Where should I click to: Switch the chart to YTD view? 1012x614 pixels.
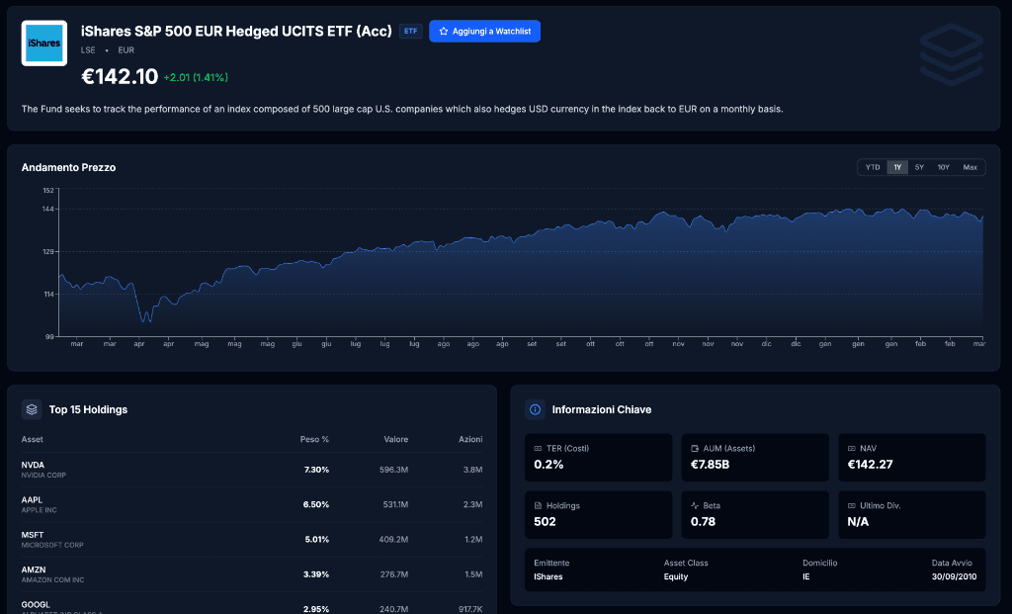pos(873,167)
